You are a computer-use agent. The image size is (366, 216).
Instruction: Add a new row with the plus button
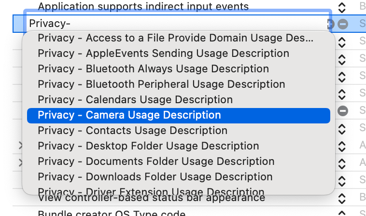pyautogui.click(x=331, y=24)
